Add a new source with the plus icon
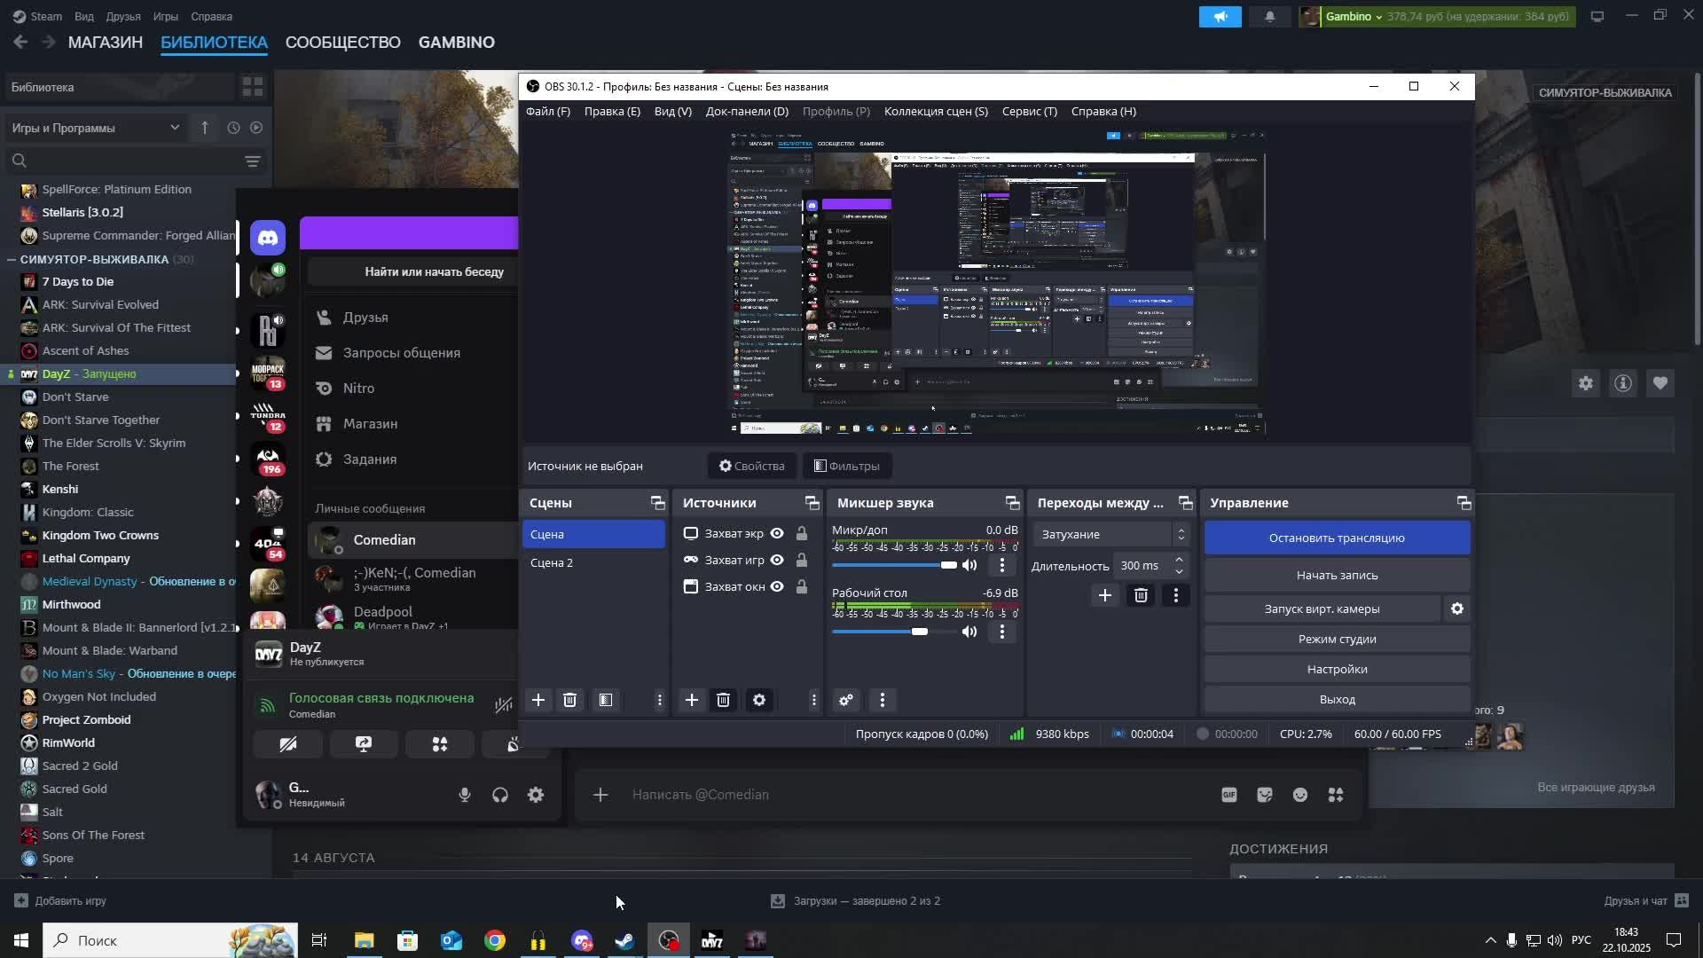 coord(692,701)
